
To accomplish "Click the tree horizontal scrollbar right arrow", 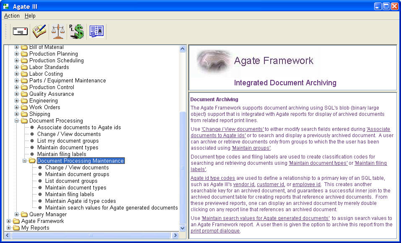I will point(175,235).
